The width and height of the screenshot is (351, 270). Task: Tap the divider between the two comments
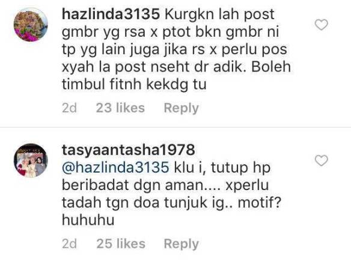[x=175, y=127]
